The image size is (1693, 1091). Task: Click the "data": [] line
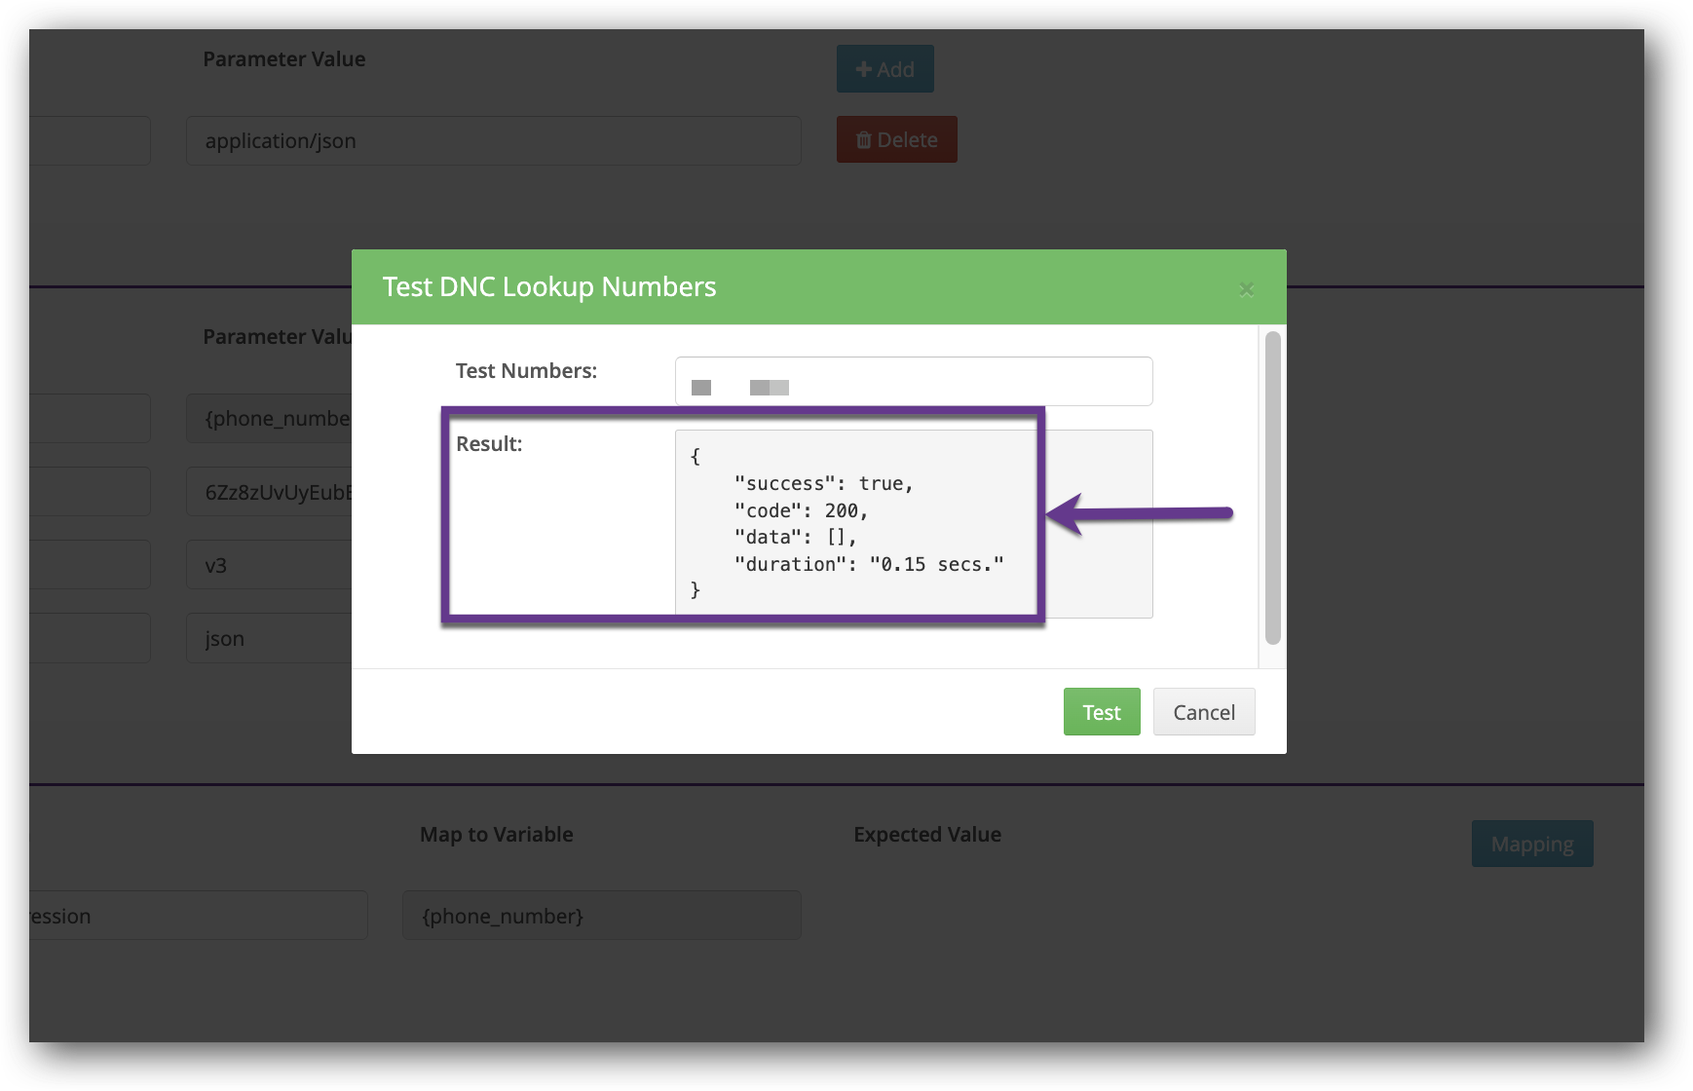point(795,537)
